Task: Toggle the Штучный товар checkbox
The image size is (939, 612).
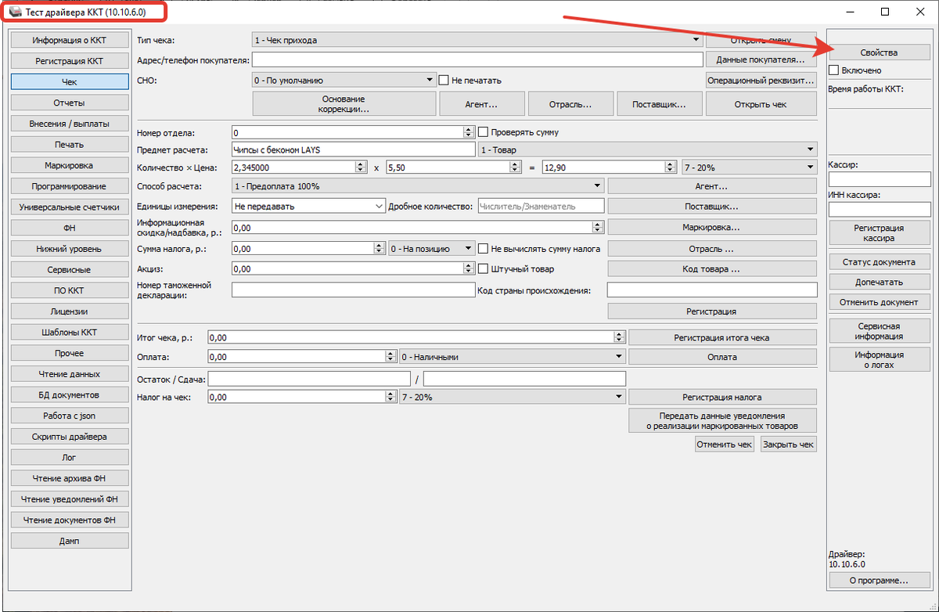Action: pos(483,268)
